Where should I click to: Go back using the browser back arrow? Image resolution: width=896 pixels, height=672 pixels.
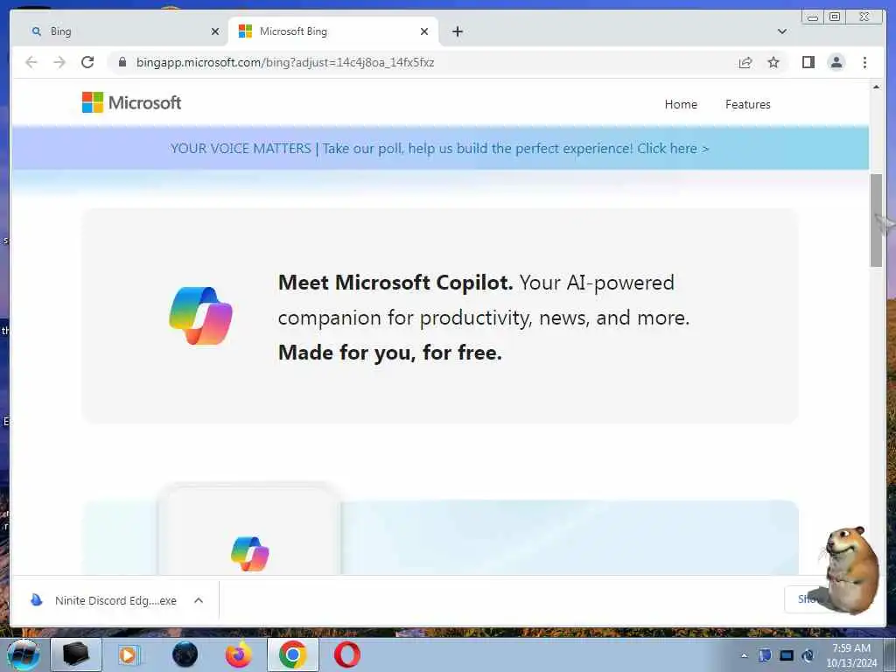(x=31, y=62)
